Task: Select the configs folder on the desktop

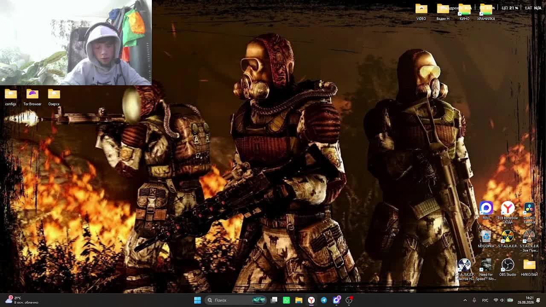Action: point(11,97)
